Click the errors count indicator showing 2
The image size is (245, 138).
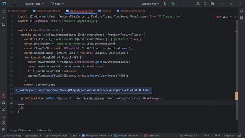[219, 17]
